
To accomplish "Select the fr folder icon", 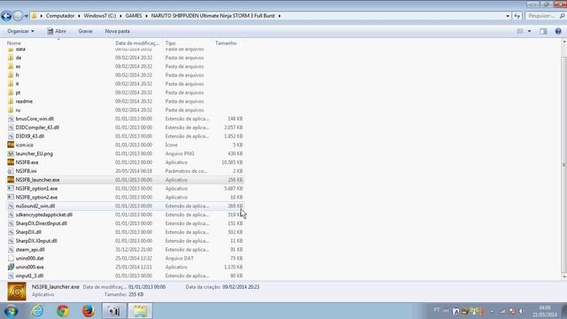I will 11,74.
